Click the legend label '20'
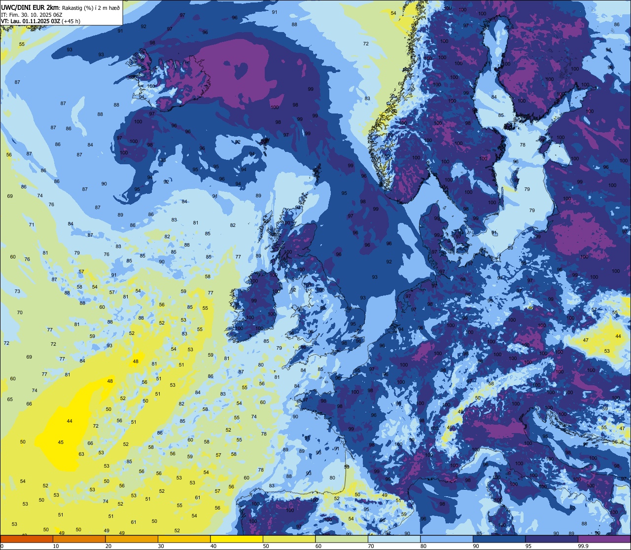The width and height of the screenshot is (631, 550). 108,546
